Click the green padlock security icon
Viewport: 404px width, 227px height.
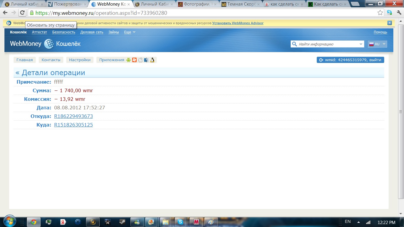(x=32, y=13)
